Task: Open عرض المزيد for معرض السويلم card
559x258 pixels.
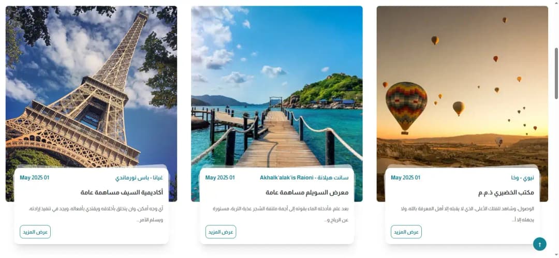Action: [x=220, y=232]
